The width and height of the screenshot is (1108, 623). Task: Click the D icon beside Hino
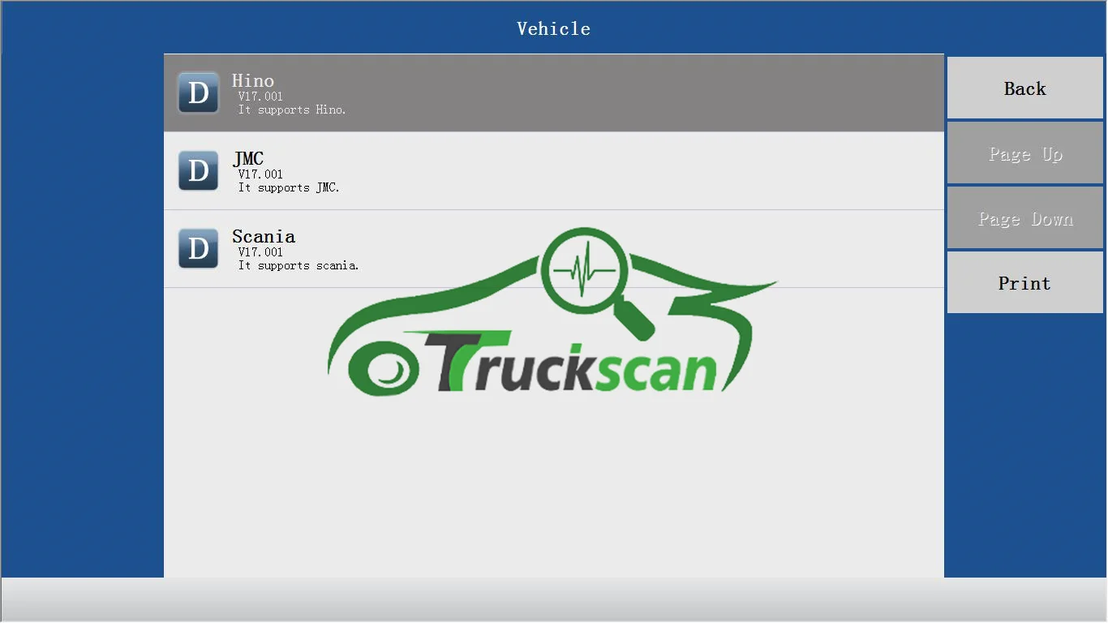point(198,92)
